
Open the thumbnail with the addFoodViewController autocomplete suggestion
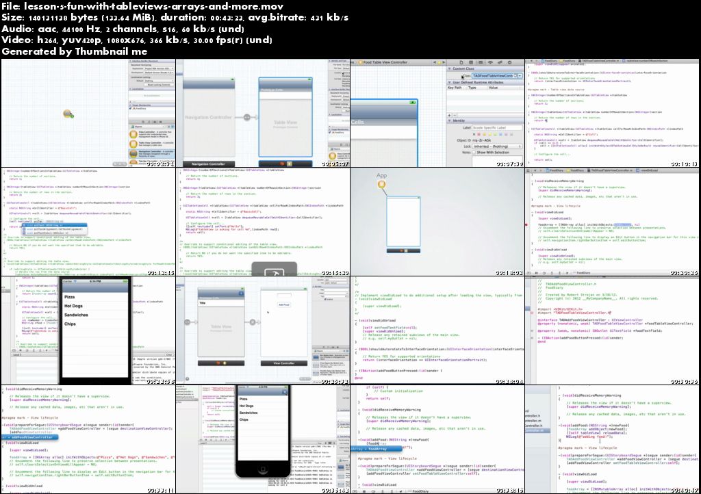pyautogui.click(x=88, y=439)
